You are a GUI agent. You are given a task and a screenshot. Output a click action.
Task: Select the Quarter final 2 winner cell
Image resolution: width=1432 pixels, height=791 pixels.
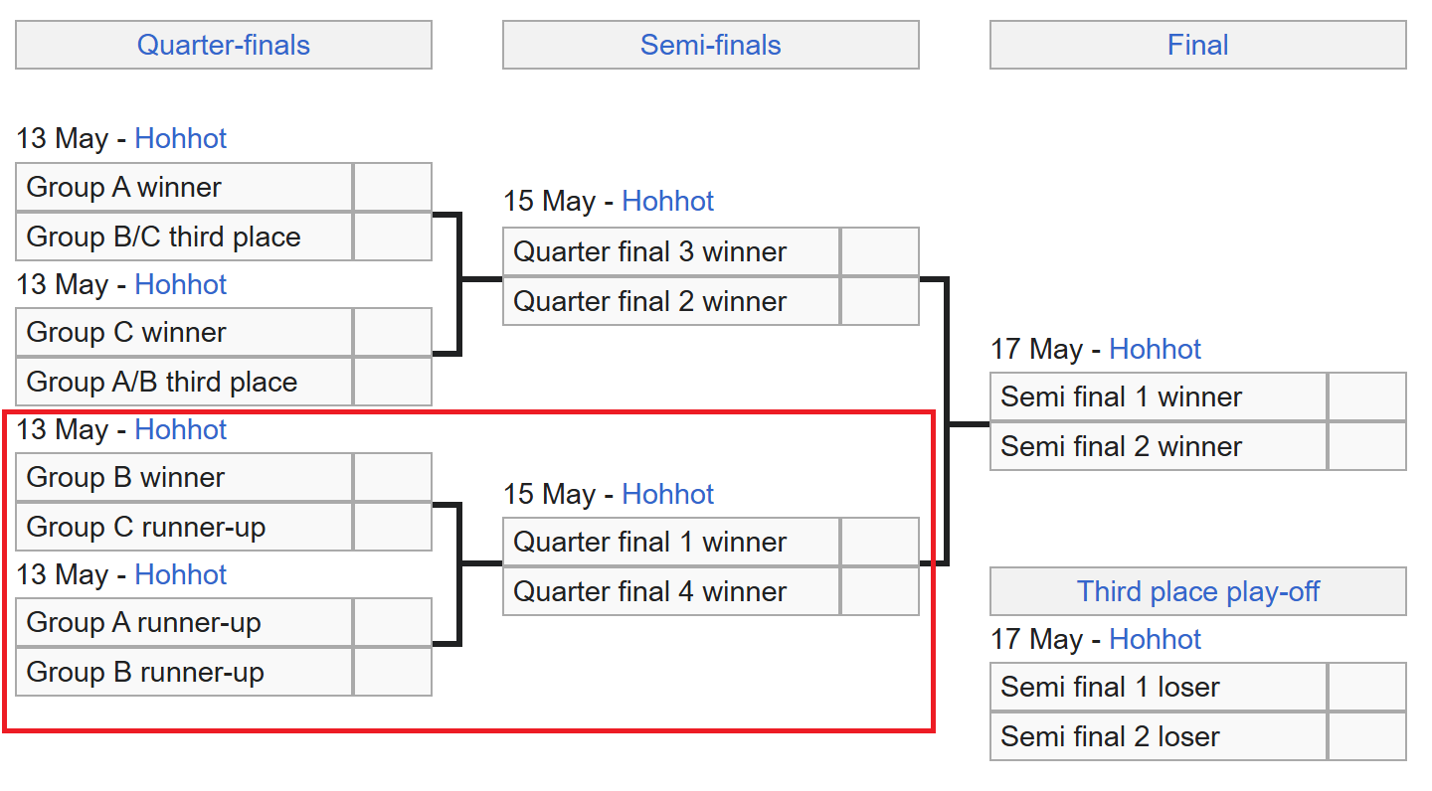click(x=671, y=301)
